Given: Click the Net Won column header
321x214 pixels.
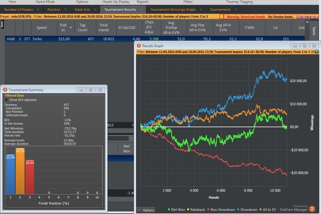Looking at the screenshot, I should pos(126,149).
